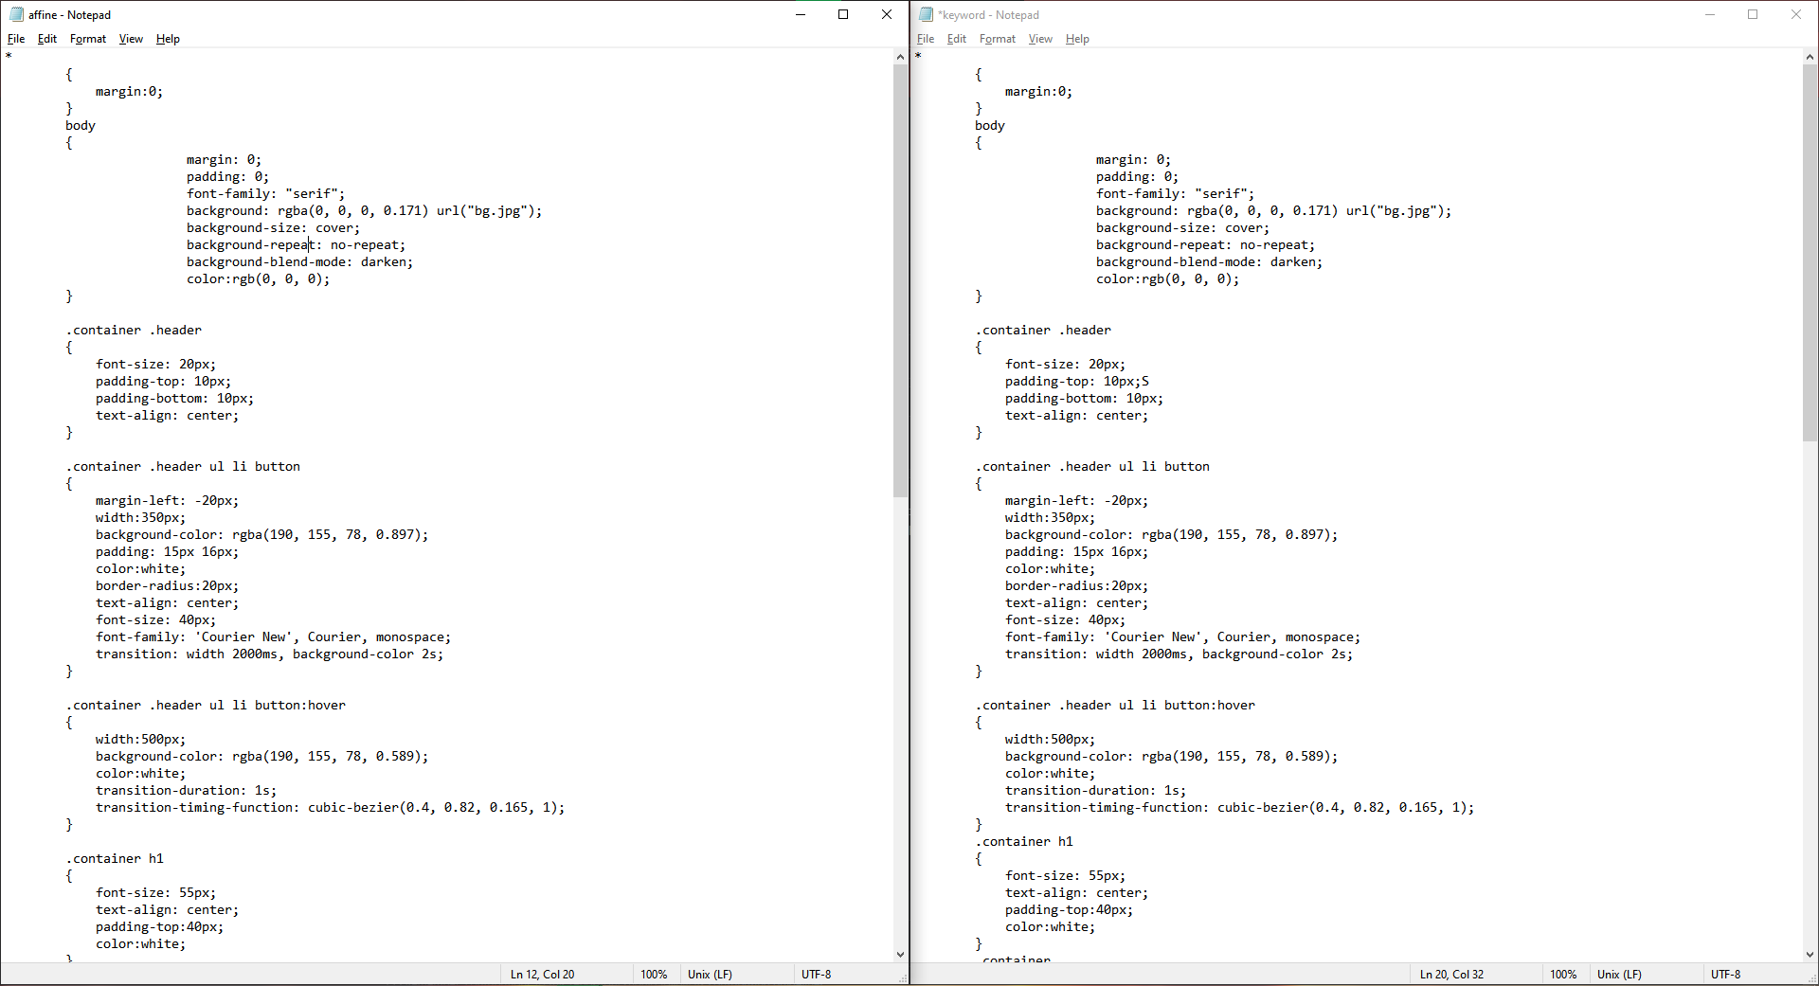Minimize the affine Notepad window
Screen dimensions: 1819x986
pos(801,14)
